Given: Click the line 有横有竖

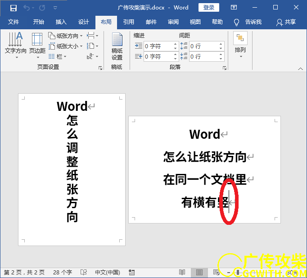Looking at the screenshot, I should [x=205, y=202].
